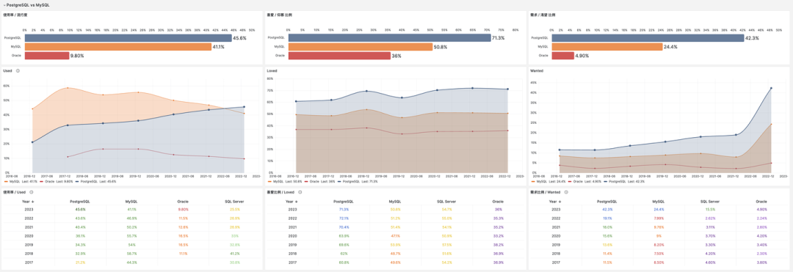Select the PostgreSQL 42.3% wanted bar
Screen dimensions: 793x272
pyautogui.click(x=648, y=38)
